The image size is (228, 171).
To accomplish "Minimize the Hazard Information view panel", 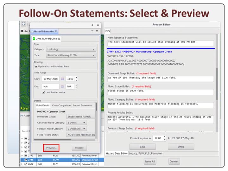I will point(92,31).
